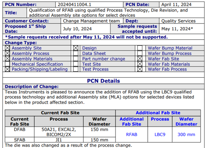Check the Mechanical Specification checkbox

coord(7,64)
